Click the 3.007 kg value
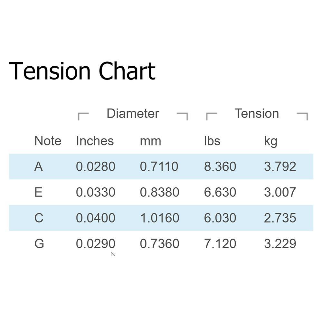This screenshot has height=322, width=322. pos(280,192)
